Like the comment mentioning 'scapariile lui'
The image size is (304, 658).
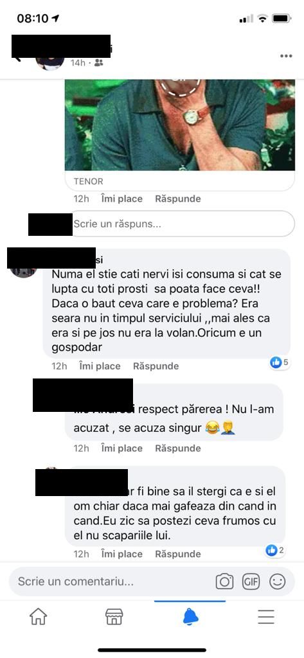coord(121,554)
